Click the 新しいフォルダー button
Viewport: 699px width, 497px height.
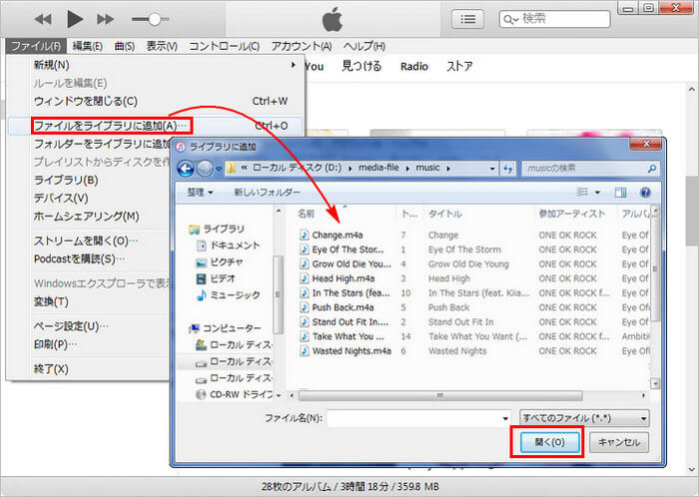pyautogui.click(x=267, y=193)
